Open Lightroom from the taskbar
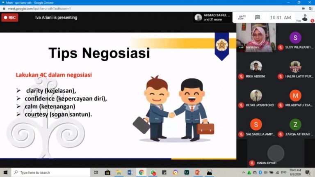The image size is (315, 177). pos(187,172)
